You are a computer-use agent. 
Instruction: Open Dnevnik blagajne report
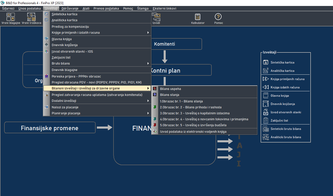point(97,70)
